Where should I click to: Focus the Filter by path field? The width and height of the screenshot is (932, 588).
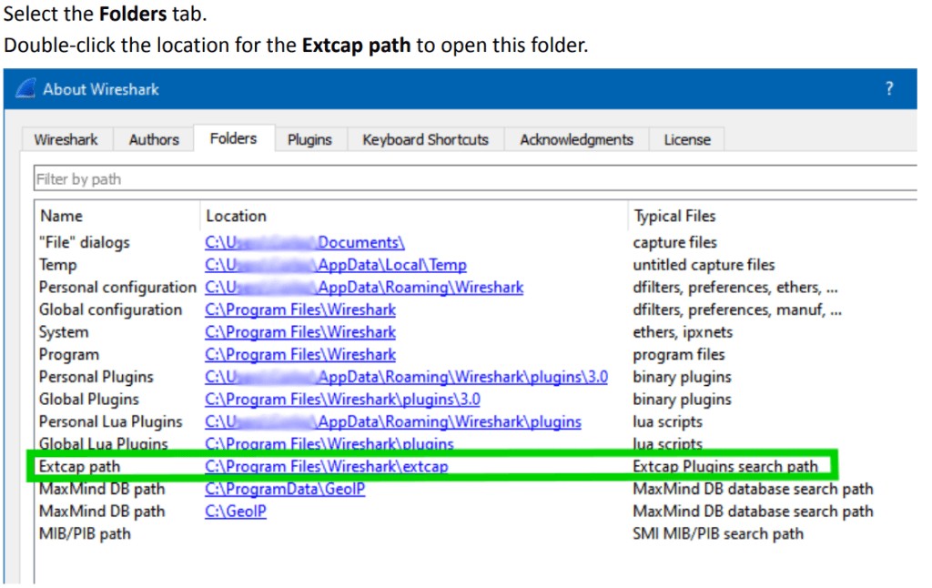[473, 178]
